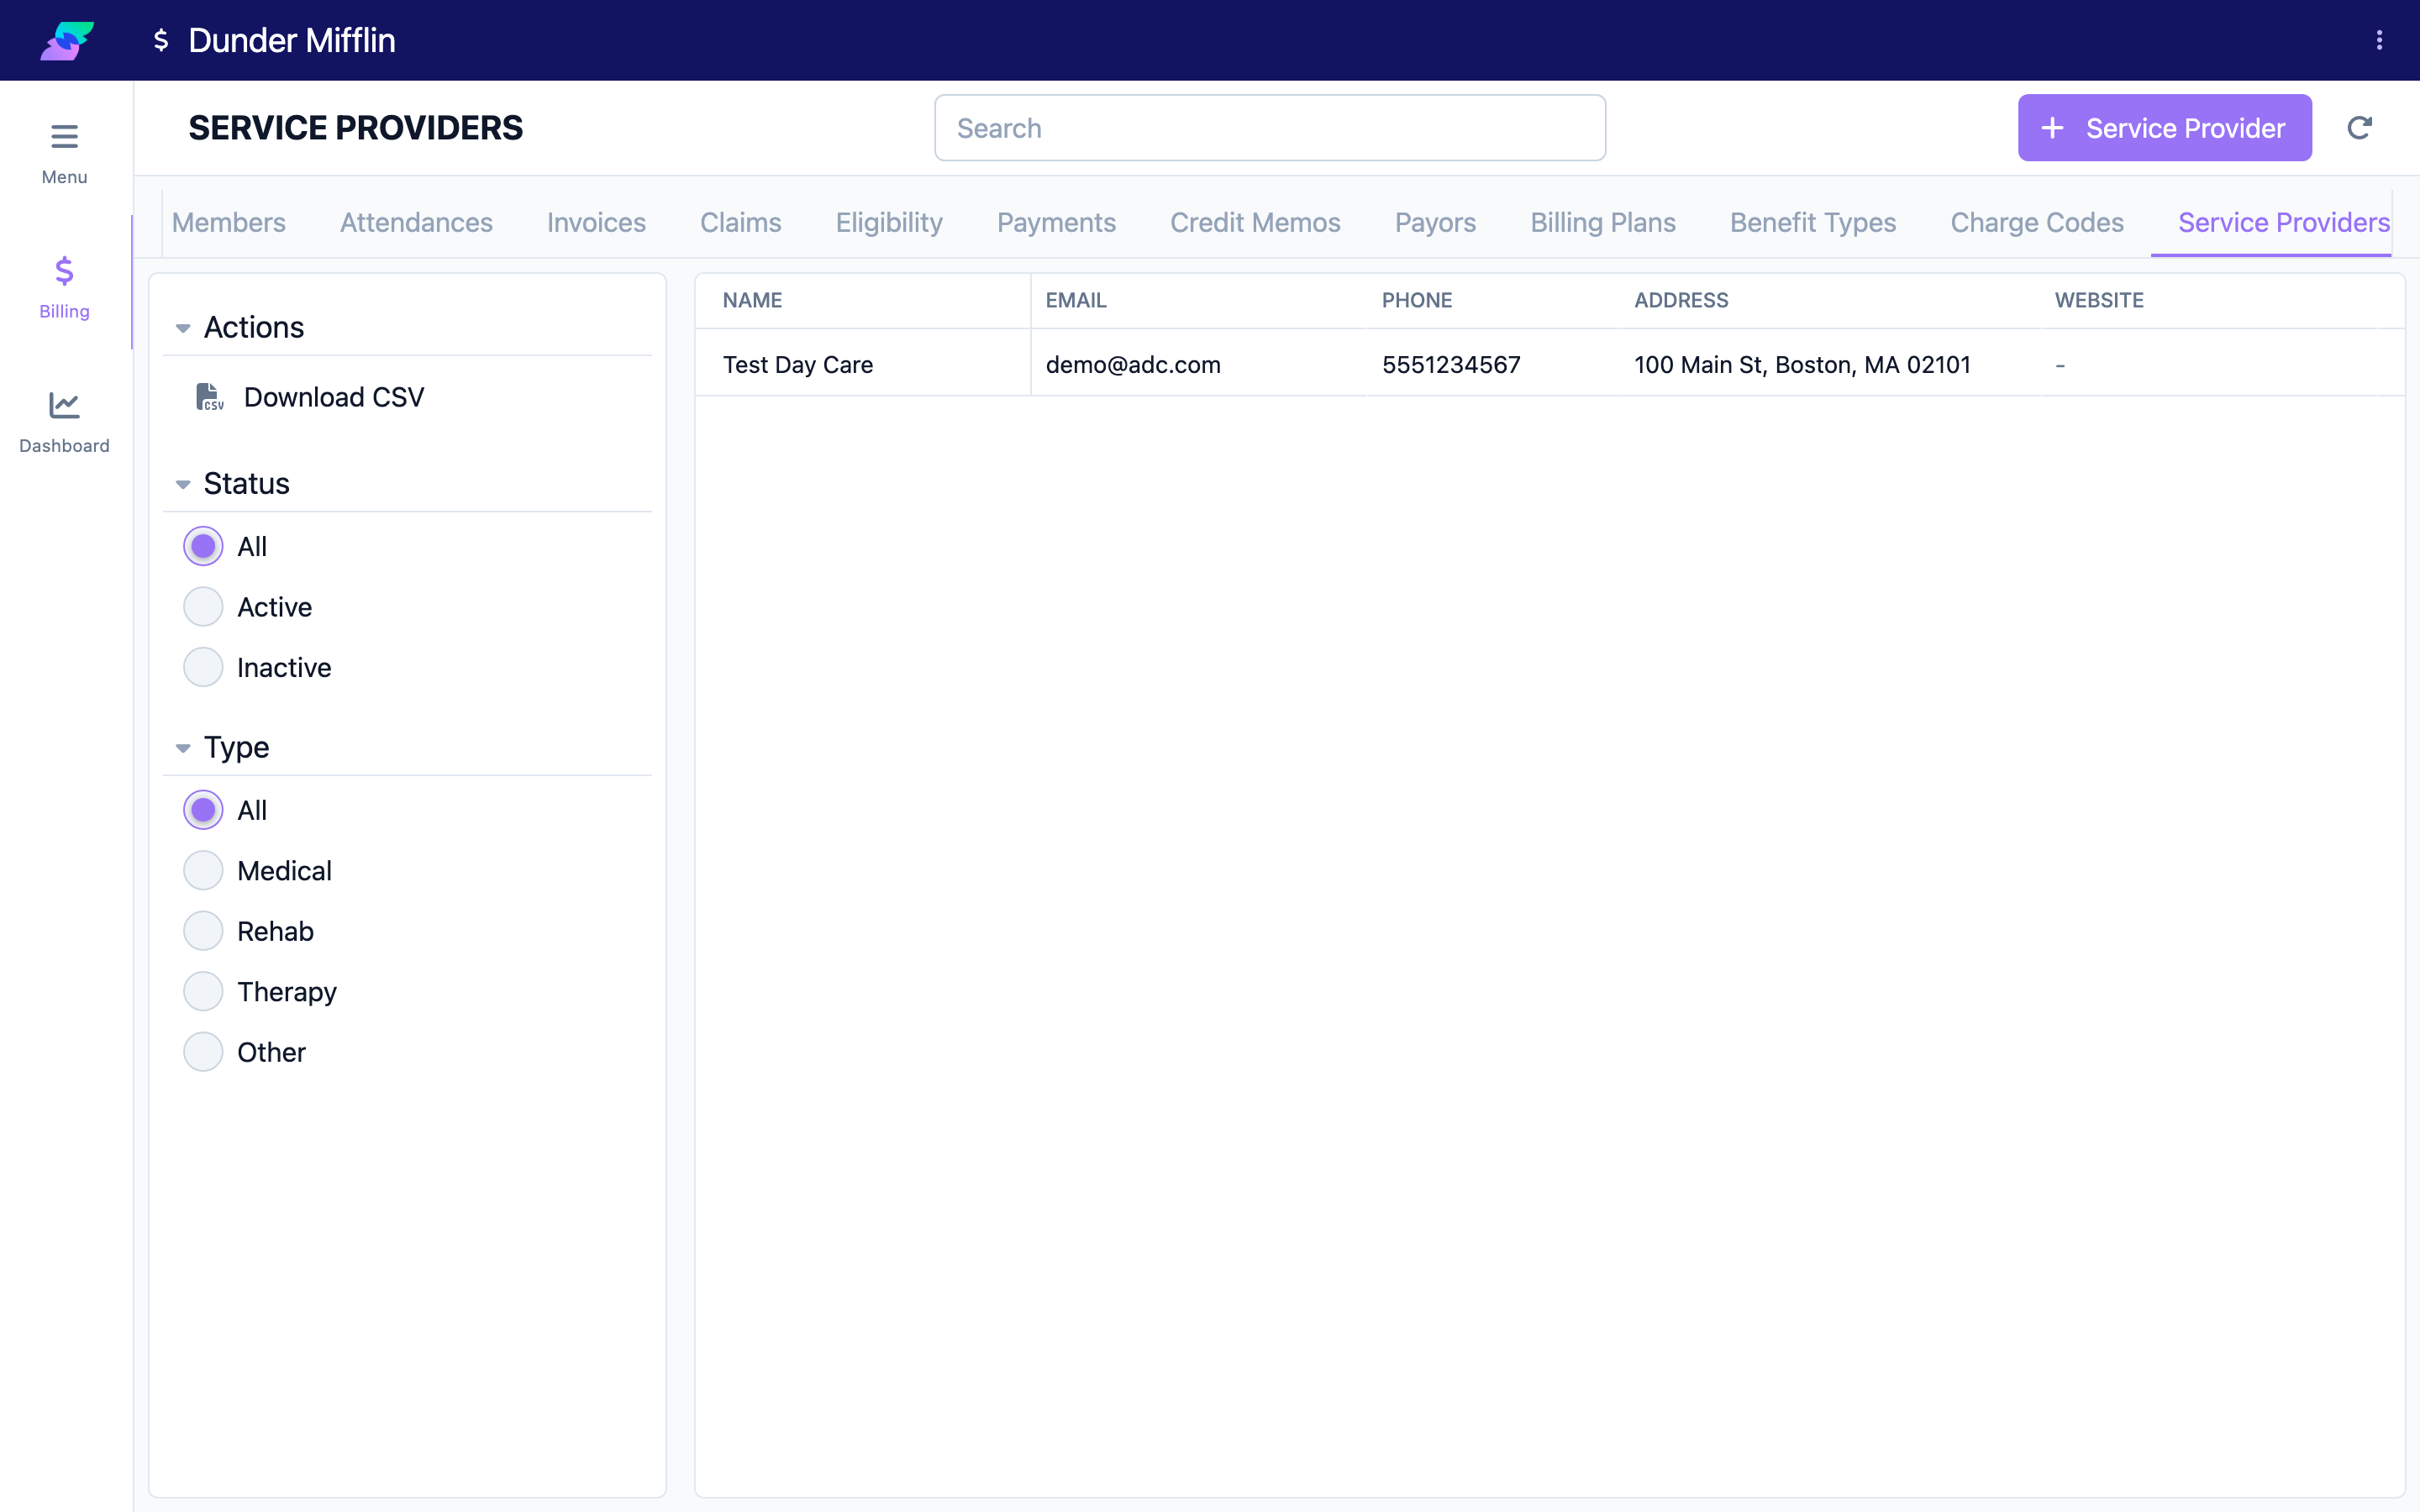Click the demo@adc.com email cell
This screenshot has width=2420, height=1512.
[x=1133, y=365]
